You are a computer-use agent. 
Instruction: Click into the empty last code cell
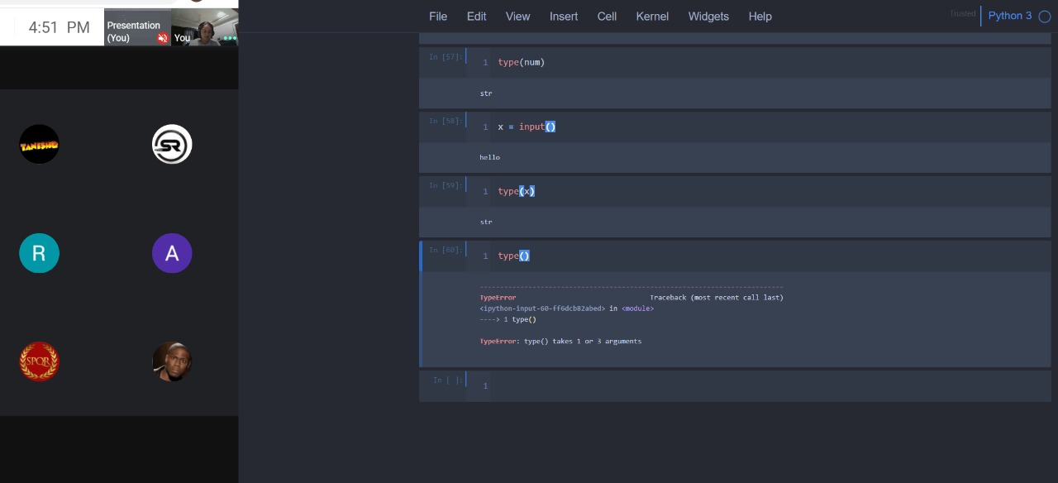pos(760,386)
